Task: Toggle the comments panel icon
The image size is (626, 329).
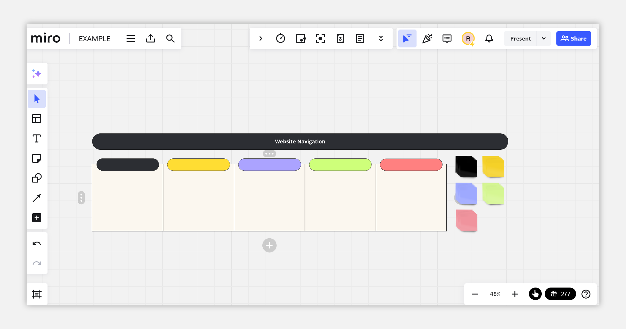Action: coord(447,38)
